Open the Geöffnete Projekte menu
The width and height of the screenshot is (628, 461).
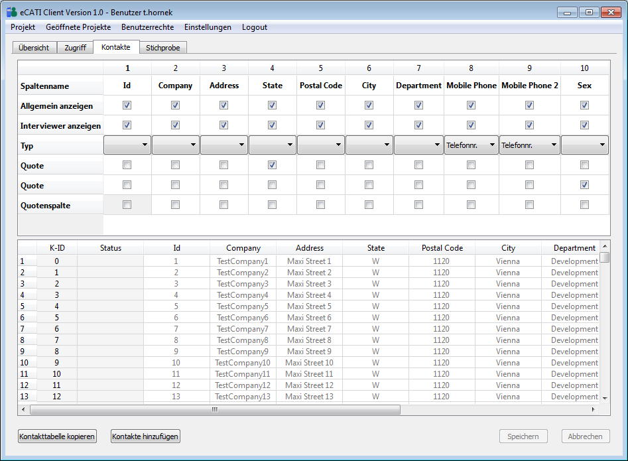click(x=78, y=27)
